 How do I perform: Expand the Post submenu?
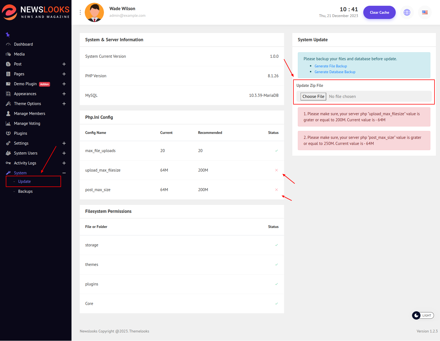[64, 64]
